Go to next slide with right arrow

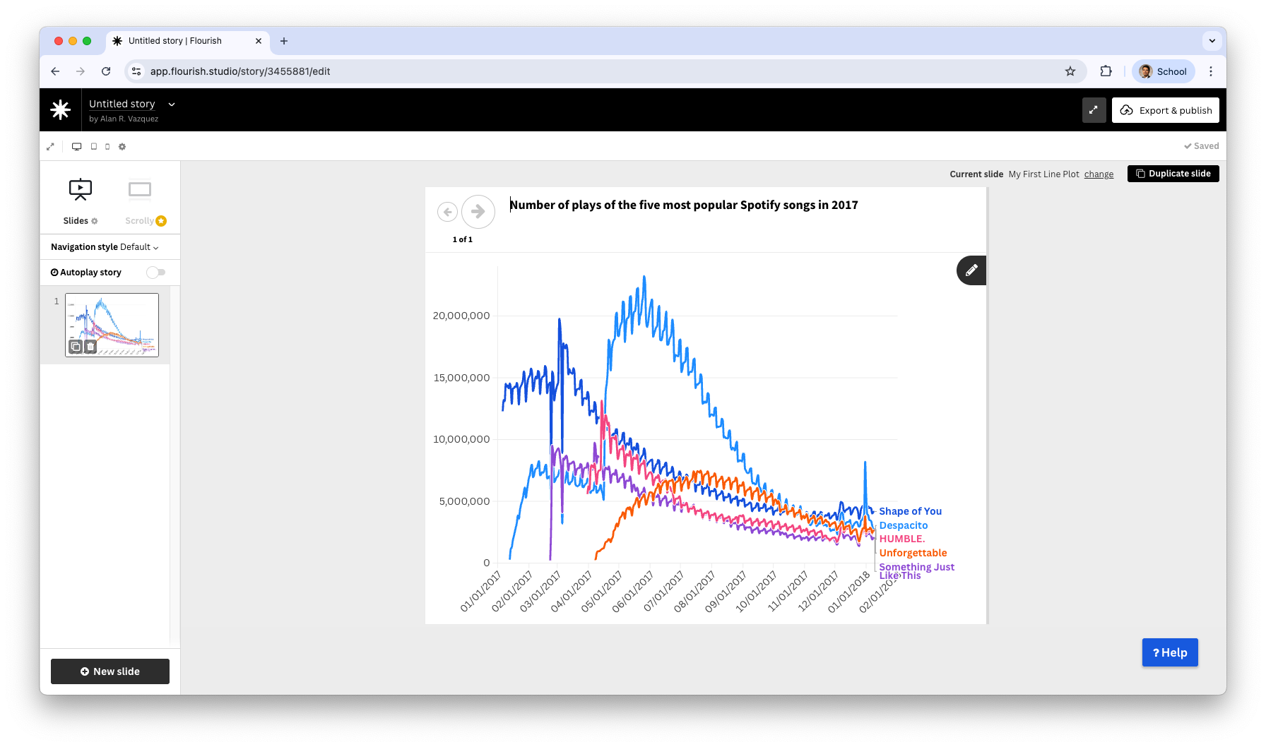click(478, 211)
